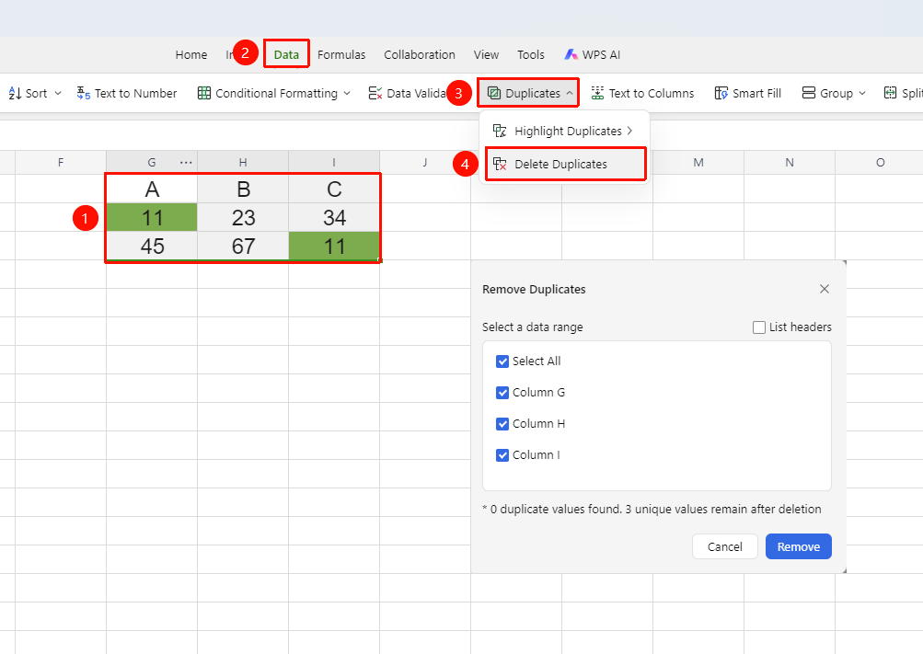
Task: Open the Tools tab
Action: coord(531,54)
